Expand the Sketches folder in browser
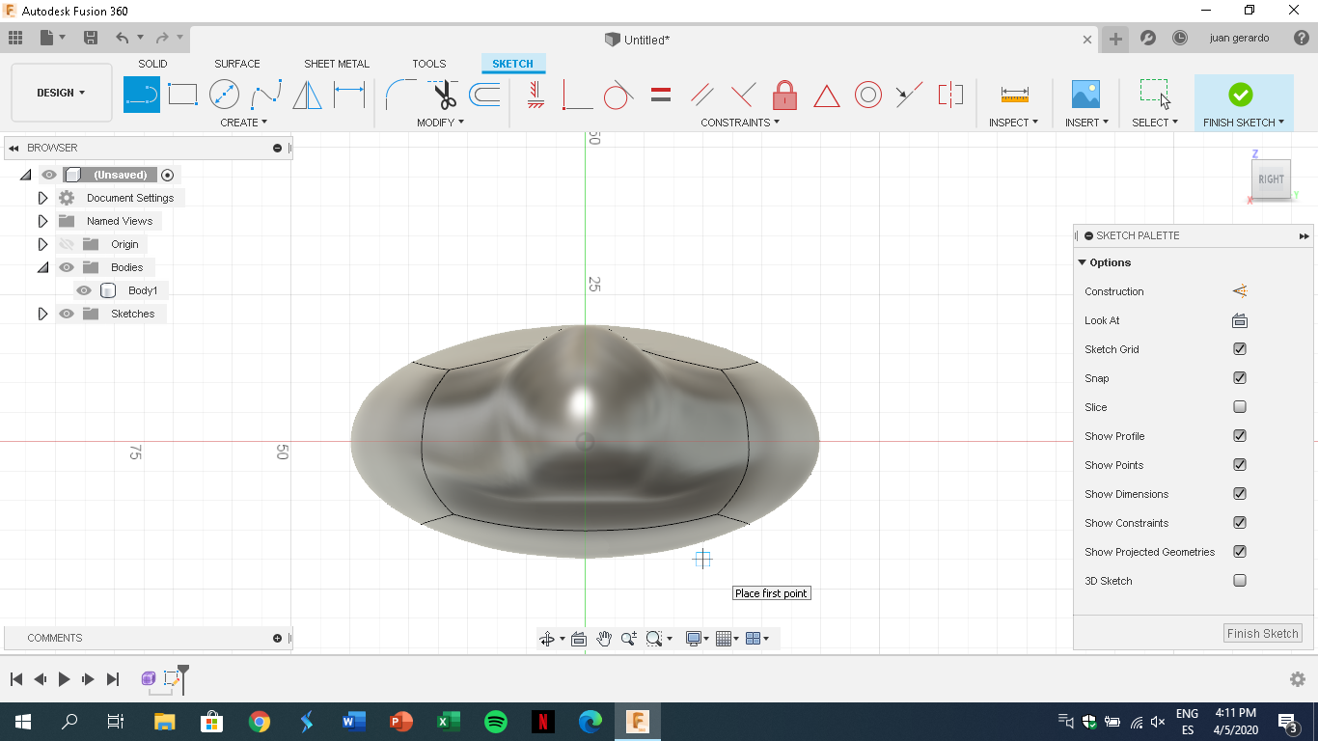Screen dimensions: 1318x741 pyautogui.click(x=42, y=313)
